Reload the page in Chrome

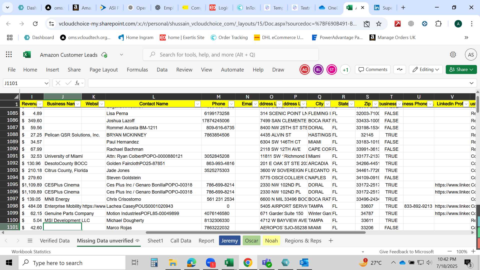(35, 24)
